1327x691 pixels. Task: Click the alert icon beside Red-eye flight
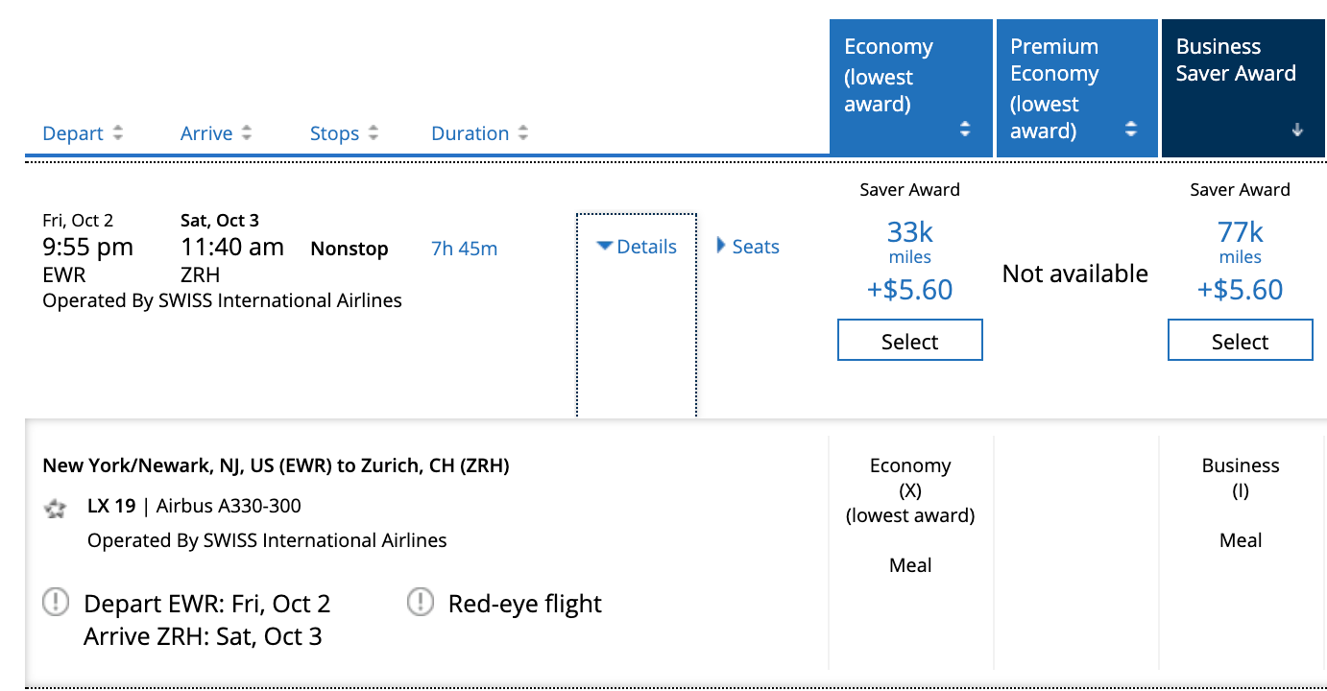(x=421, y=603)
